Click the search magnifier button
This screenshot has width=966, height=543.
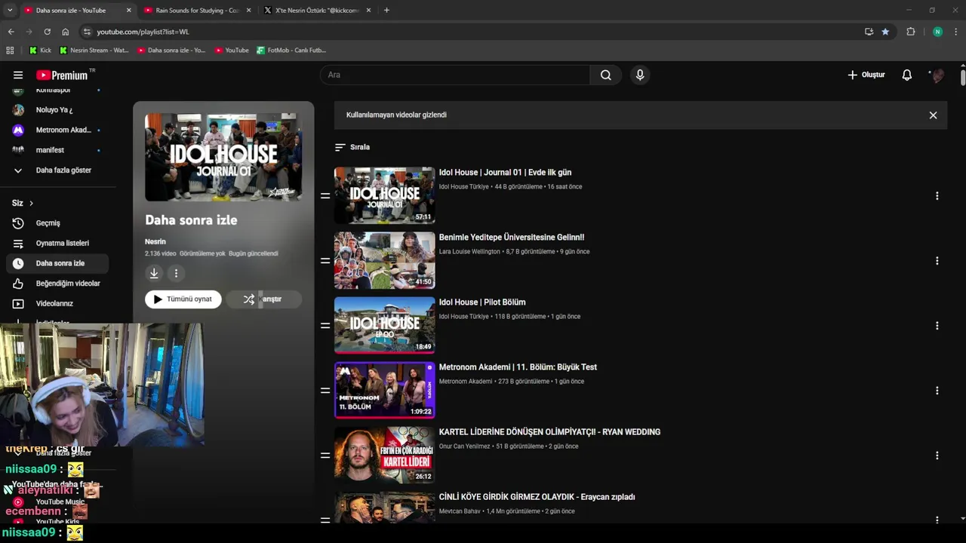pos(606,75)
